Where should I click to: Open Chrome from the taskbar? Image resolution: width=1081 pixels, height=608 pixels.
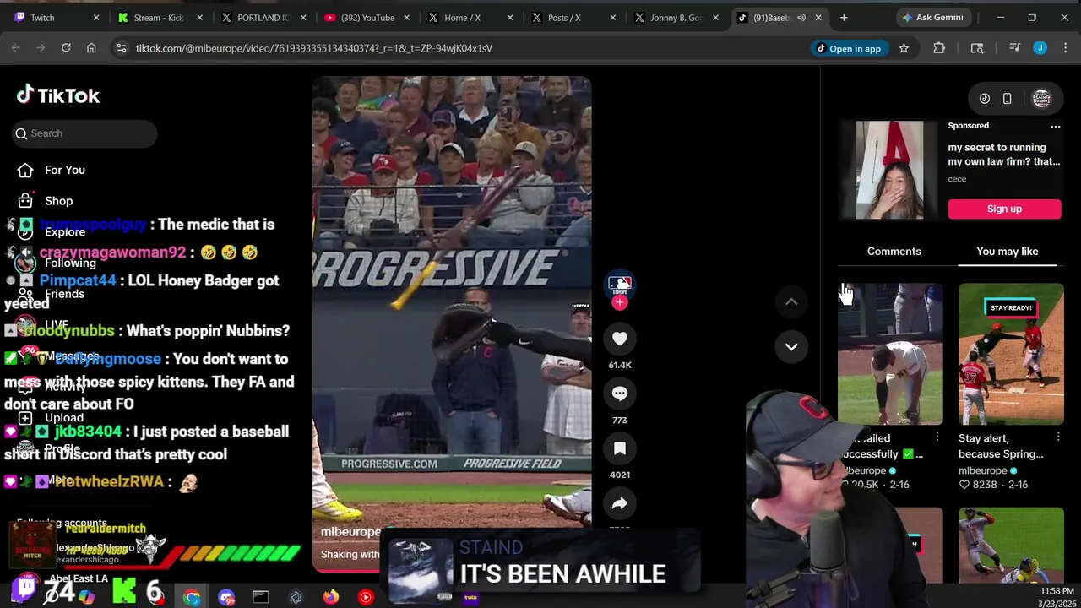point(192,597)
